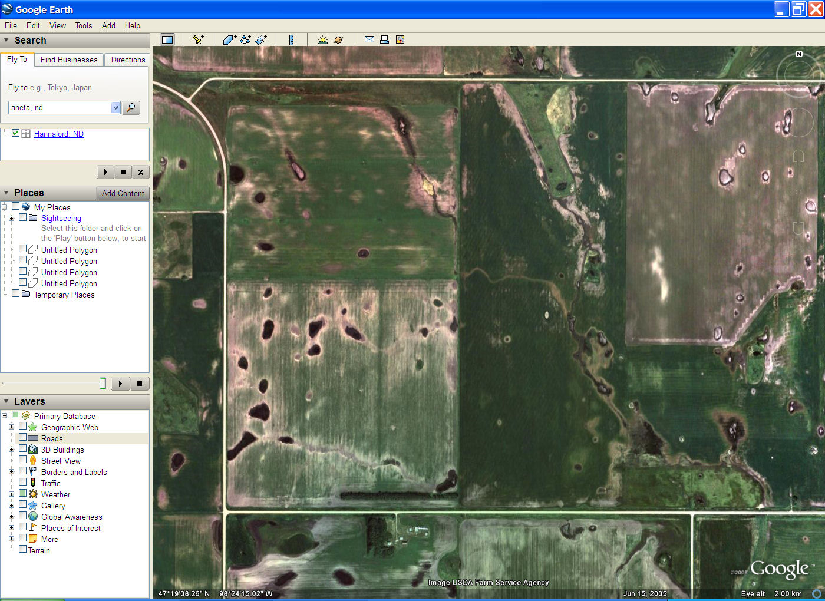The image size is (825, 601).
Task: Add a polygon with the toolbar icon
Action: (x=229, y=39)
